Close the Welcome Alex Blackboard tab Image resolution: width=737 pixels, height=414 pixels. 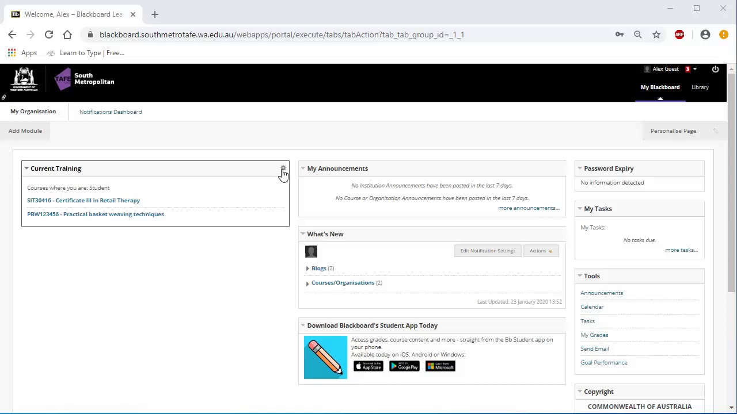tap(133, 14)
